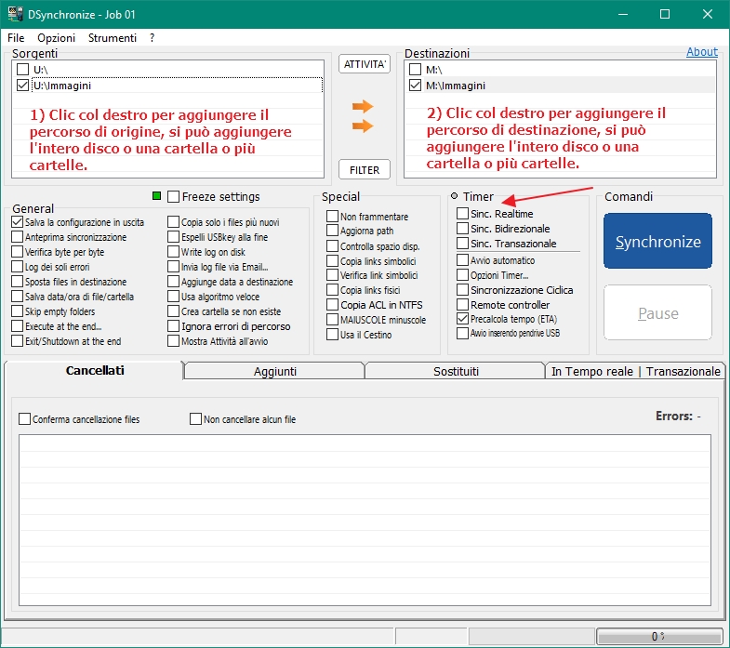Click the empty Cancellati file list

pos(365,520)
